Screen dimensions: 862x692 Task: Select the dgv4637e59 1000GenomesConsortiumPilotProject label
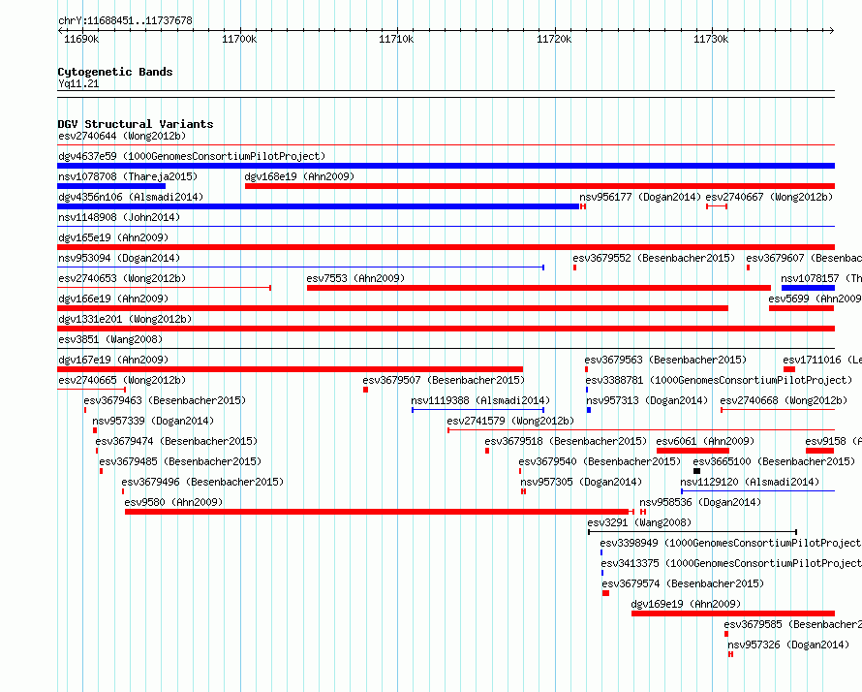tap(192, 156)
